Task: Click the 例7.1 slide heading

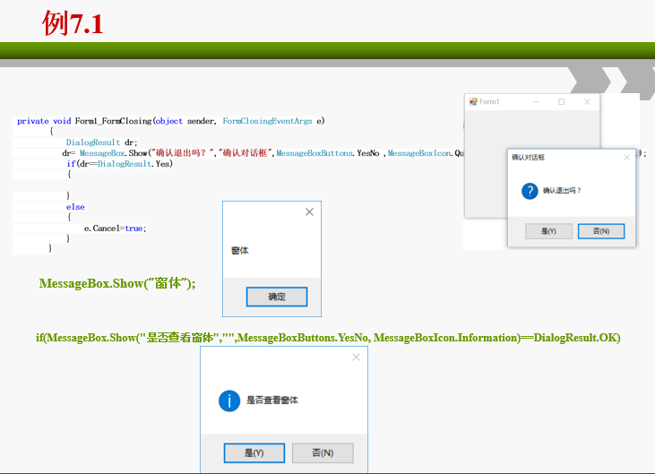Action: 73,23
